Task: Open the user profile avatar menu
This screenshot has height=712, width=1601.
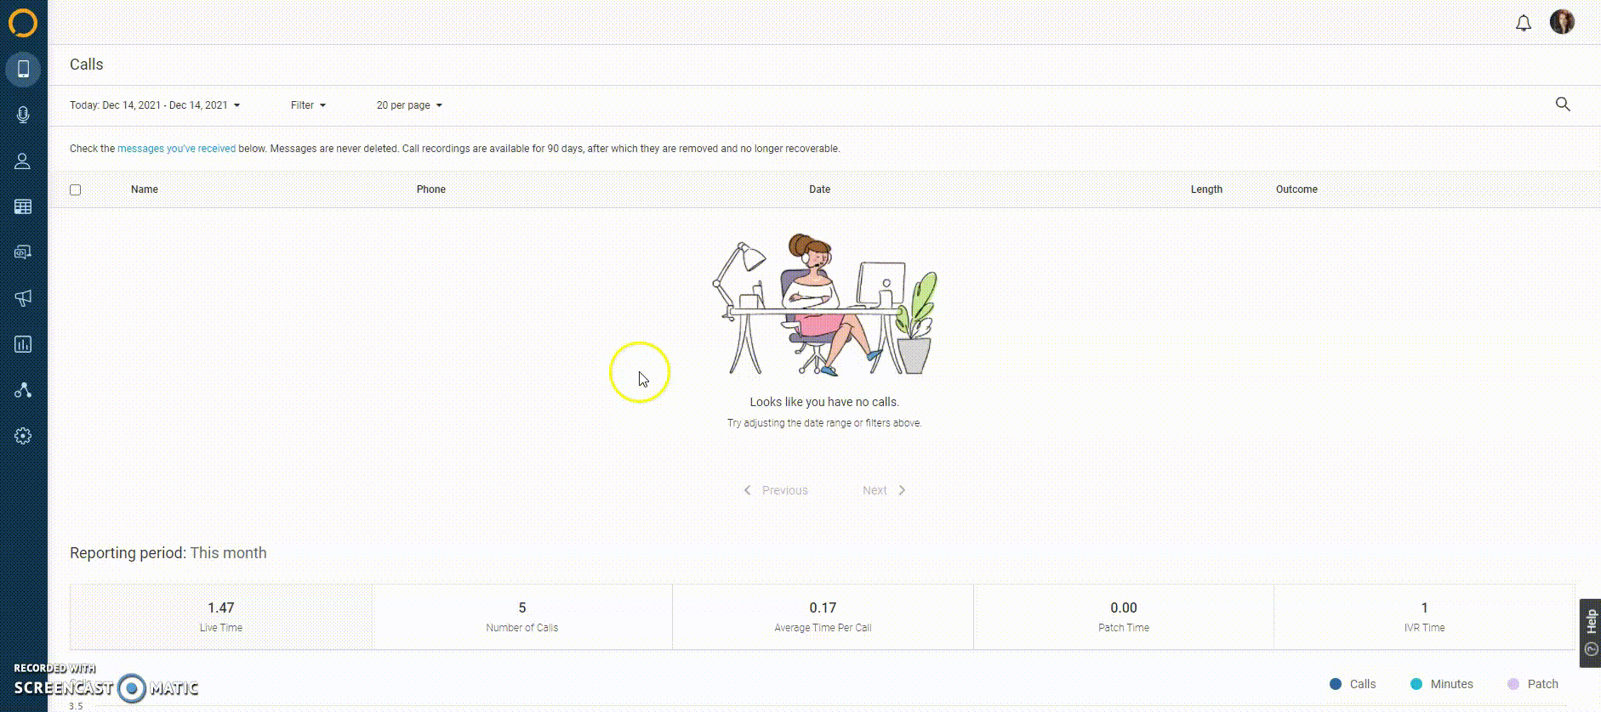Action: [1562, 22]
